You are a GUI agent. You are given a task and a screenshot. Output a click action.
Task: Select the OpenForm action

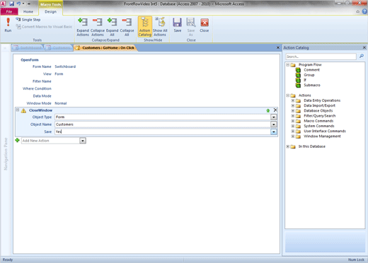coord(30,60)
